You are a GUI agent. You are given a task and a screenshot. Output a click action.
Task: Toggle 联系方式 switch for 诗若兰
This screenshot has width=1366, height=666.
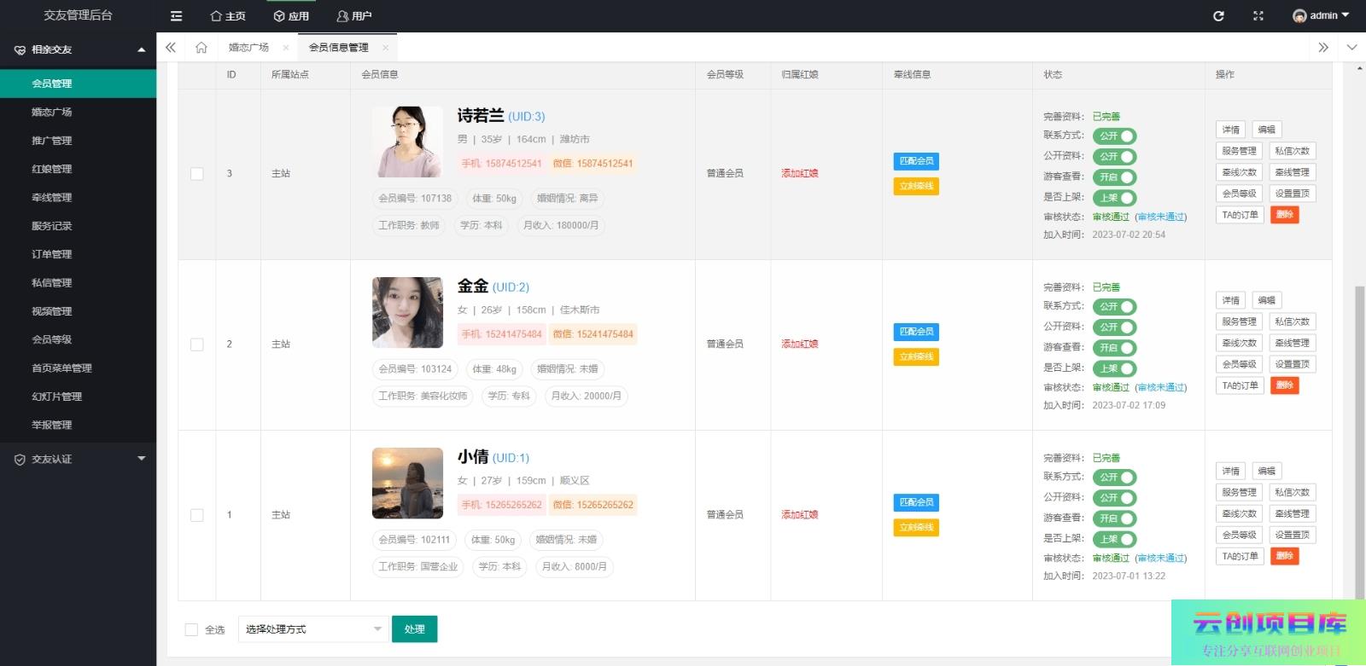coord(1116,136)
